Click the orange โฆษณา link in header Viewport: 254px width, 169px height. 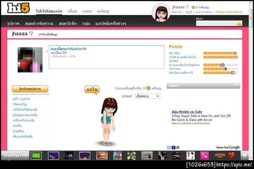pos(229,12)
